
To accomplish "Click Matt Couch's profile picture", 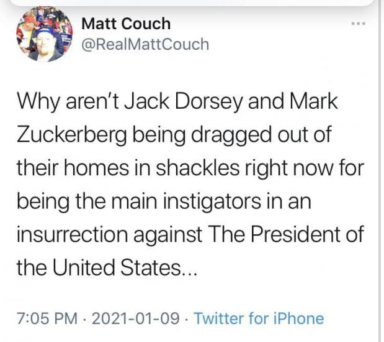I will tap(44, 34).
